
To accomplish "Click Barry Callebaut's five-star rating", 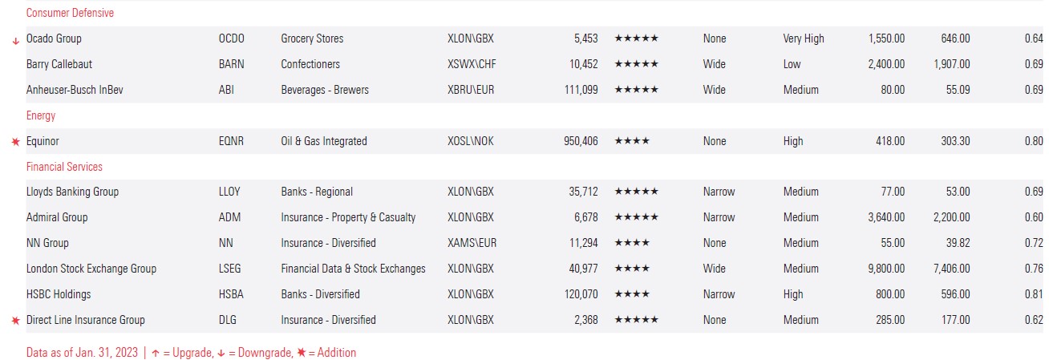I will [x=636, y=64].
